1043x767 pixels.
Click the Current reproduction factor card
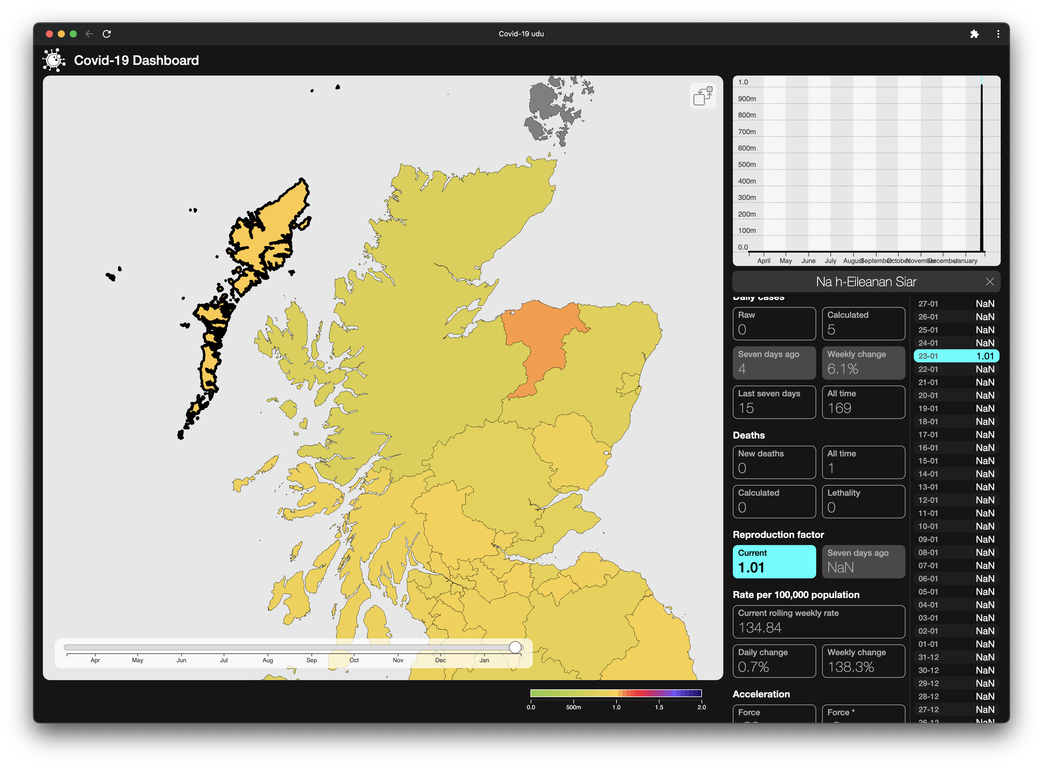[x=774, y=561]
